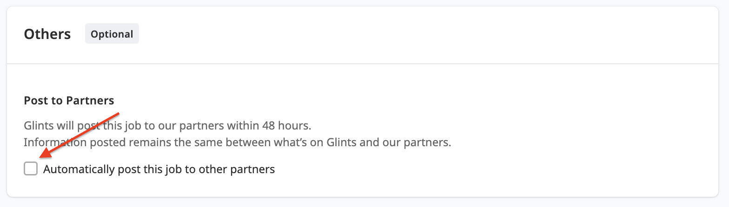Click the Post to Partners subheading
Viewport: 729px width, 207px height.
(69, 100)
